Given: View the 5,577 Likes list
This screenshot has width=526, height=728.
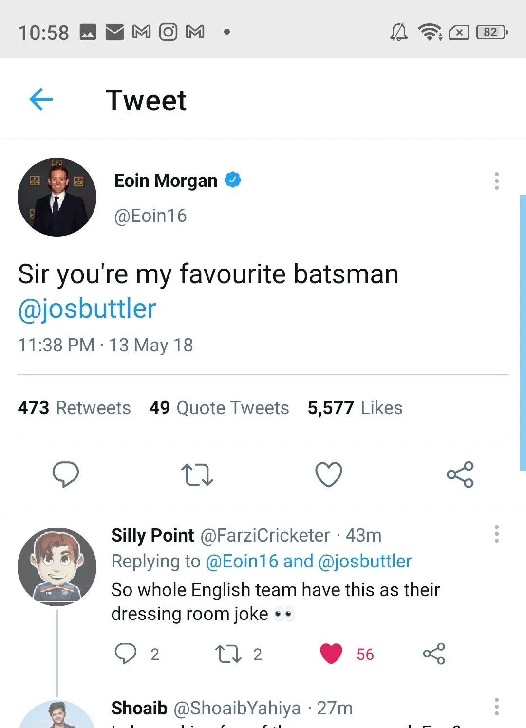Looking at the screenshot, I should click(355, 408).
